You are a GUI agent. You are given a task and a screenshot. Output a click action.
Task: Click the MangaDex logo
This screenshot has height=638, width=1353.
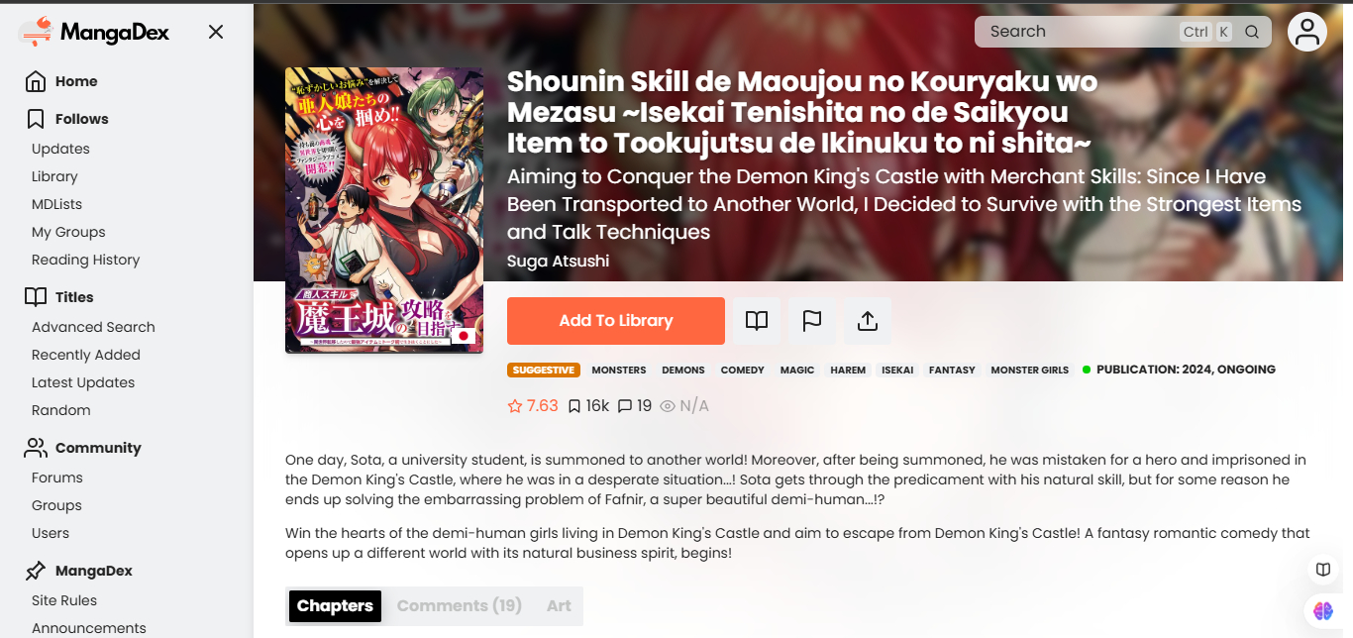(94, 33)
